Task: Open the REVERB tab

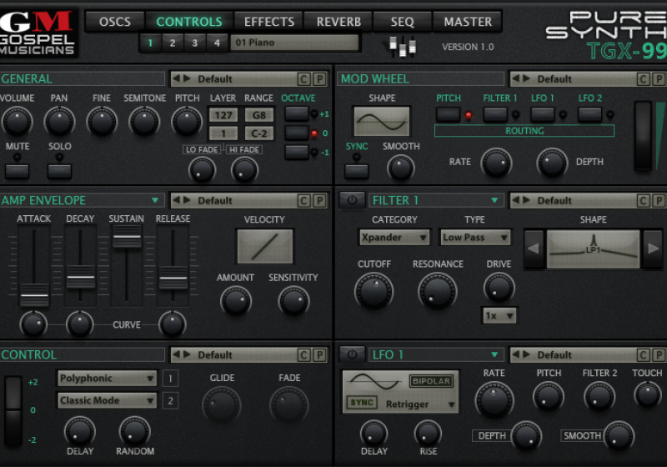Action: [338, 22]
